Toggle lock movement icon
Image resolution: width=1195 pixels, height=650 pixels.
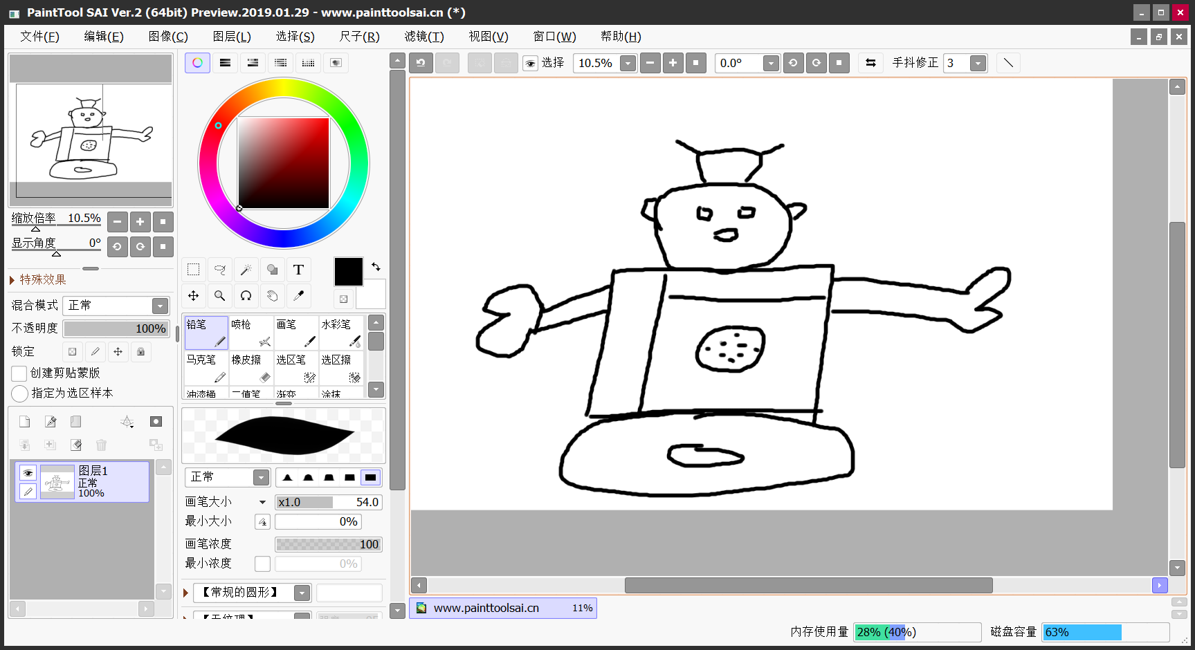(x=118, y=352)
